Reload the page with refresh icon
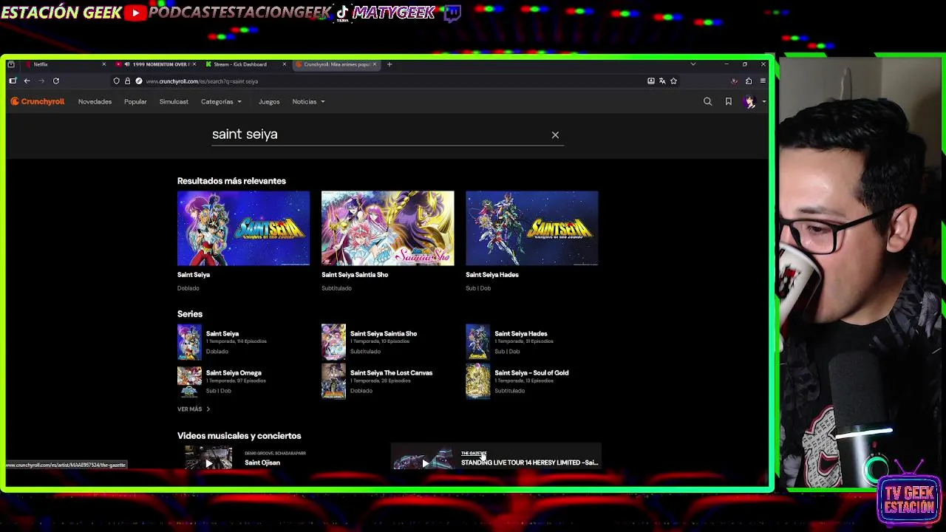This screenshot has height=532, width=946. [55, 81]
